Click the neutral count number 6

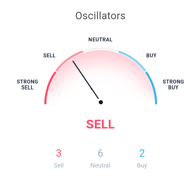tap(101, 153)
